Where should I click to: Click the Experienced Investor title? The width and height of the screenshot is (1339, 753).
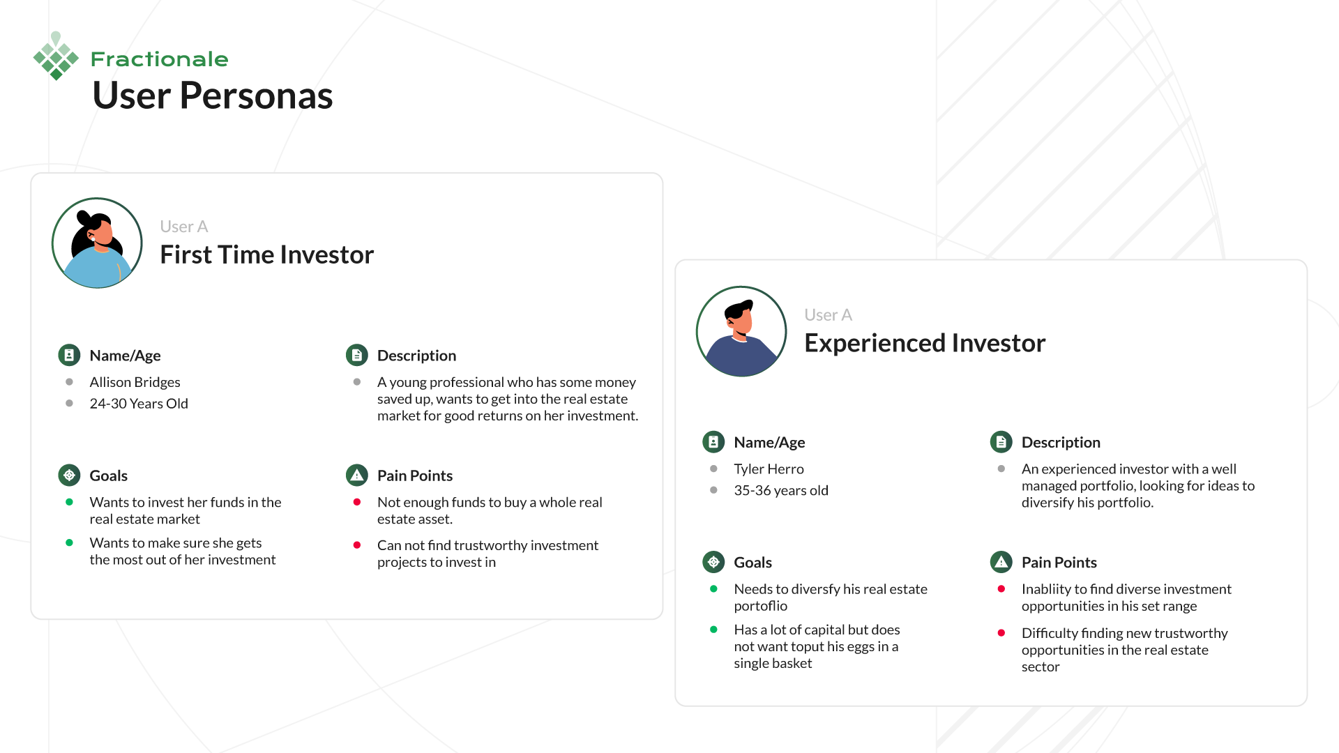tap(924, 343)
